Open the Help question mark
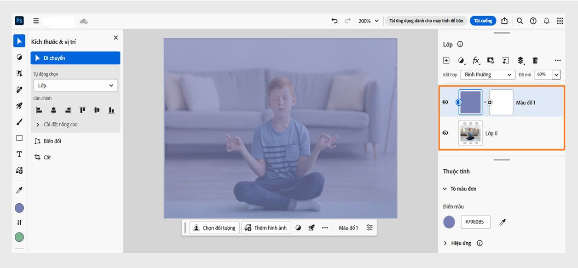Screen dimensions: 578x268 (533, 21)
